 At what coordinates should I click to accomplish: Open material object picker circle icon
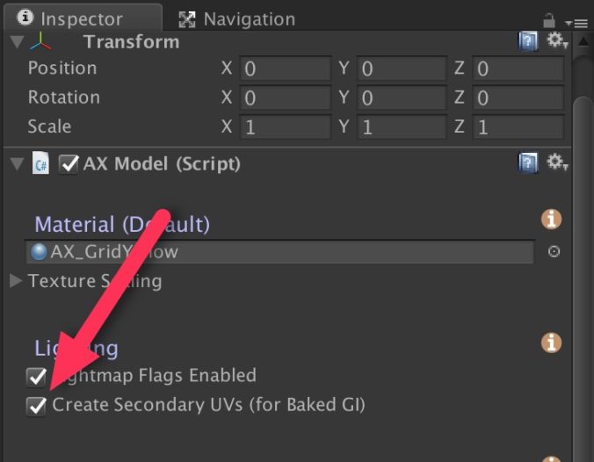554,251
